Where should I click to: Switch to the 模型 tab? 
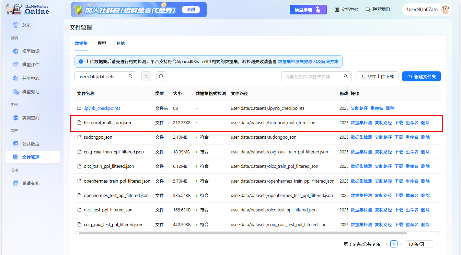point(102,44)
